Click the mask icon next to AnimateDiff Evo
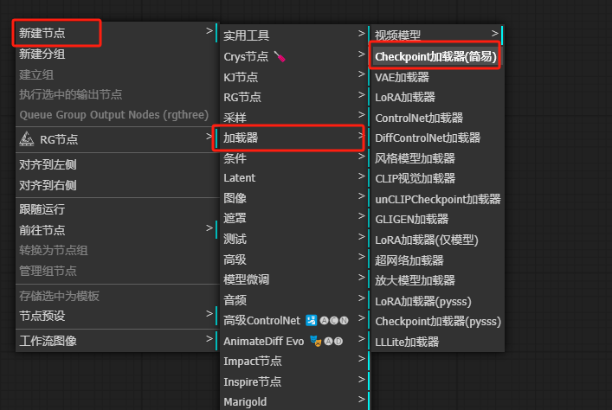 (315, 341)
